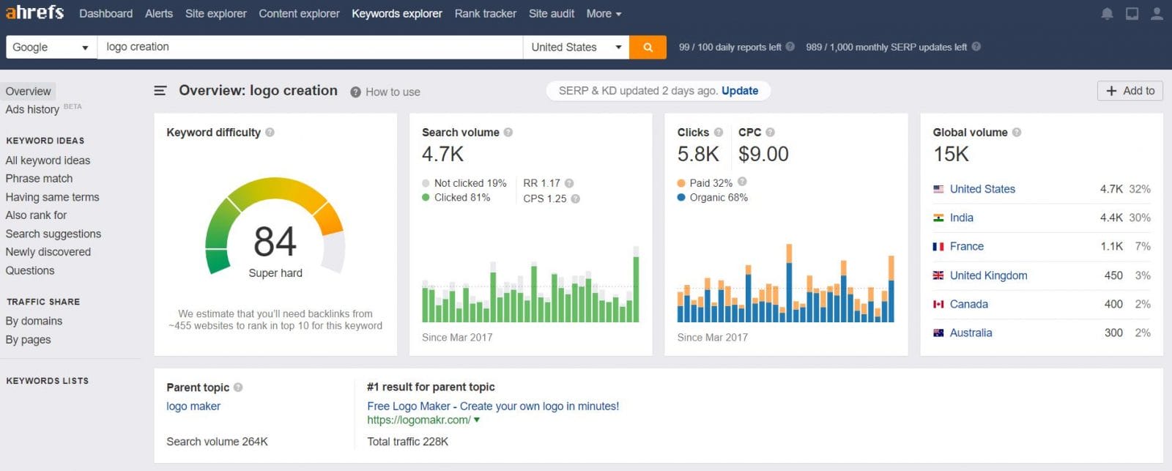Select Overview in the sidebar

29,92
